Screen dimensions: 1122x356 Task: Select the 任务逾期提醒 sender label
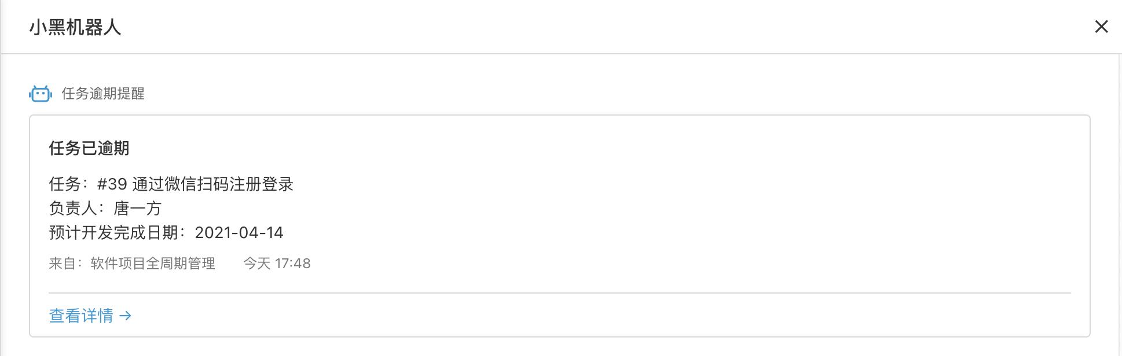click(x=103, y=94)
